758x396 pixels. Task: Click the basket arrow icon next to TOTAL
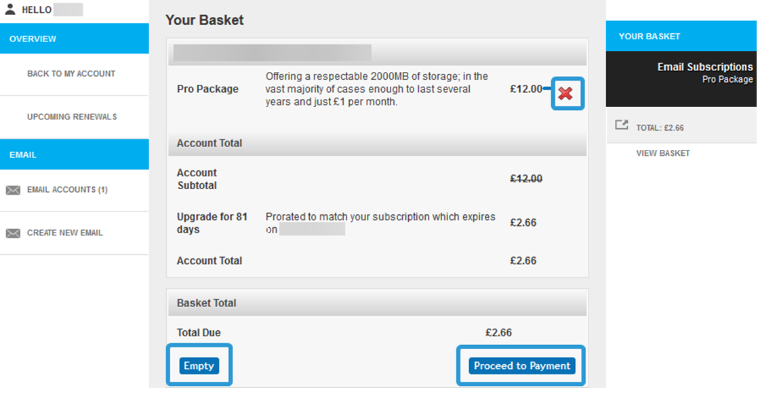point(621,125)
